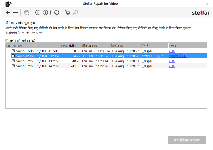Screen dimensions: 213x150
Task: Open the language globe selector
Action: click(x=27, y=12)
